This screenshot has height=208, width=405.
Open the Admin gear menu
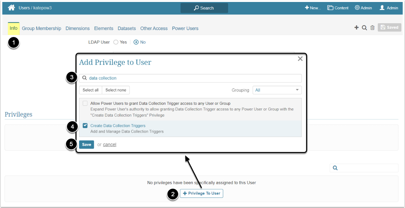pyautogui.click(x=363, y=8)
